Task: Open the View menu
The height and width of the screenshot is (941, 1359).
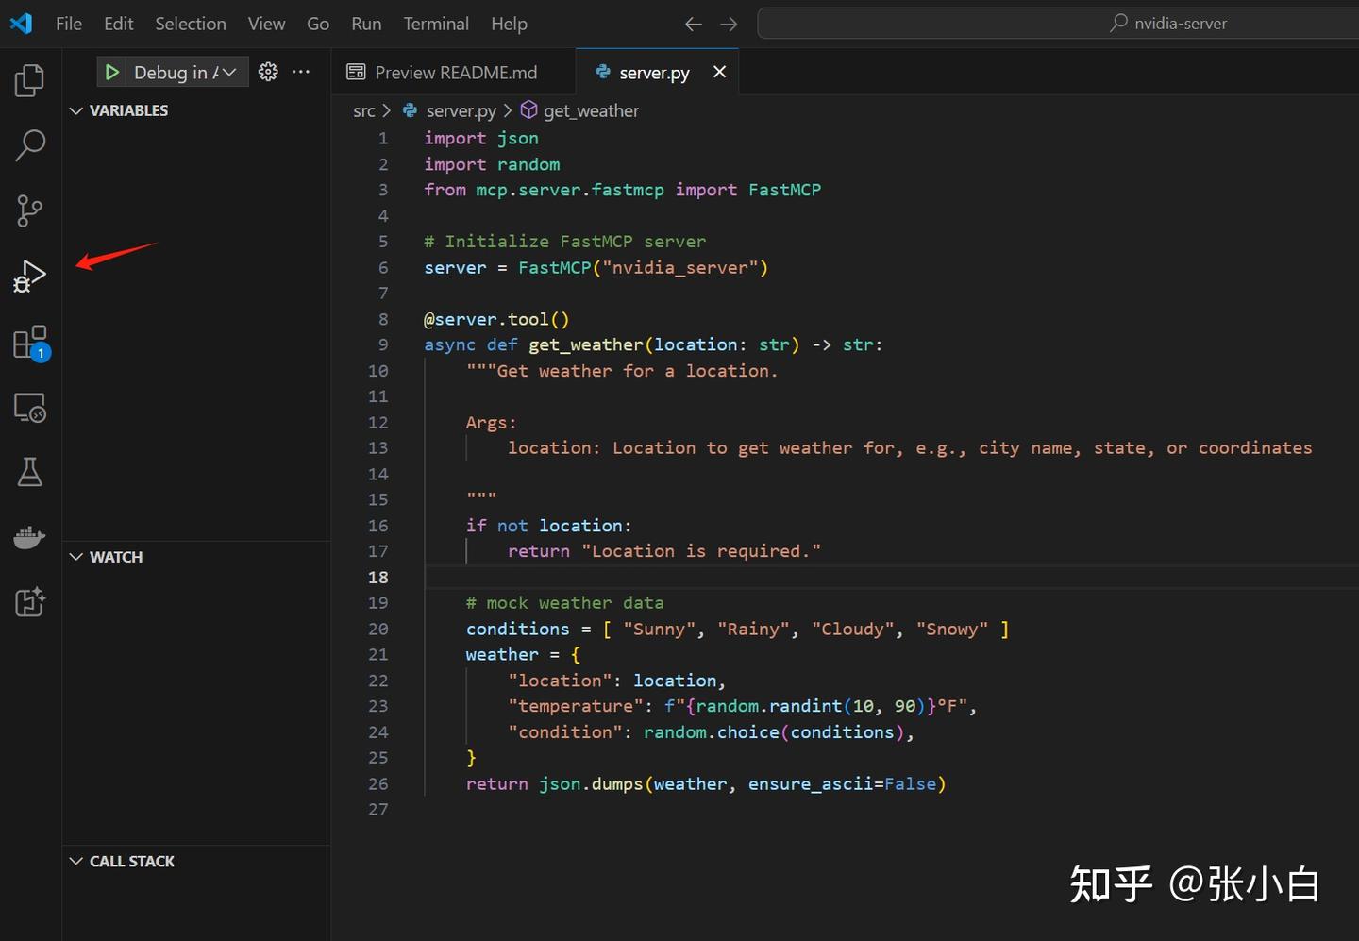Action: click(x=266, y=24)
